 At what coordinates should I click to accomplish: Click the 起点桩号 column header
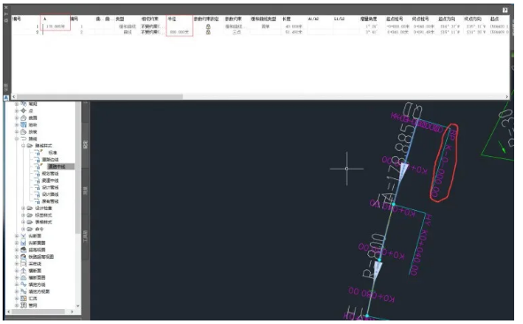pos(395,19)
